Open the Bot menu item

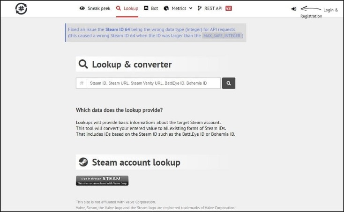point(155,8)
